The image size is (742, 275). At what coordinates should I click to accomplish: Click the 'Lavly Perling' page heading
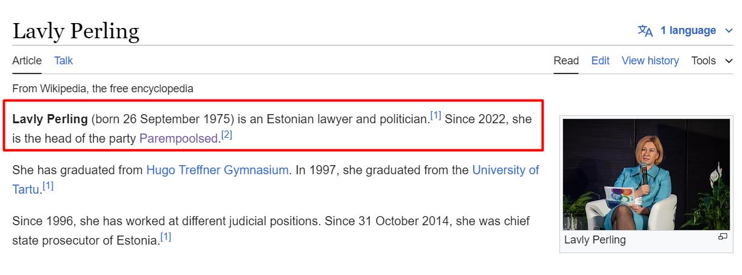(76, 30)
